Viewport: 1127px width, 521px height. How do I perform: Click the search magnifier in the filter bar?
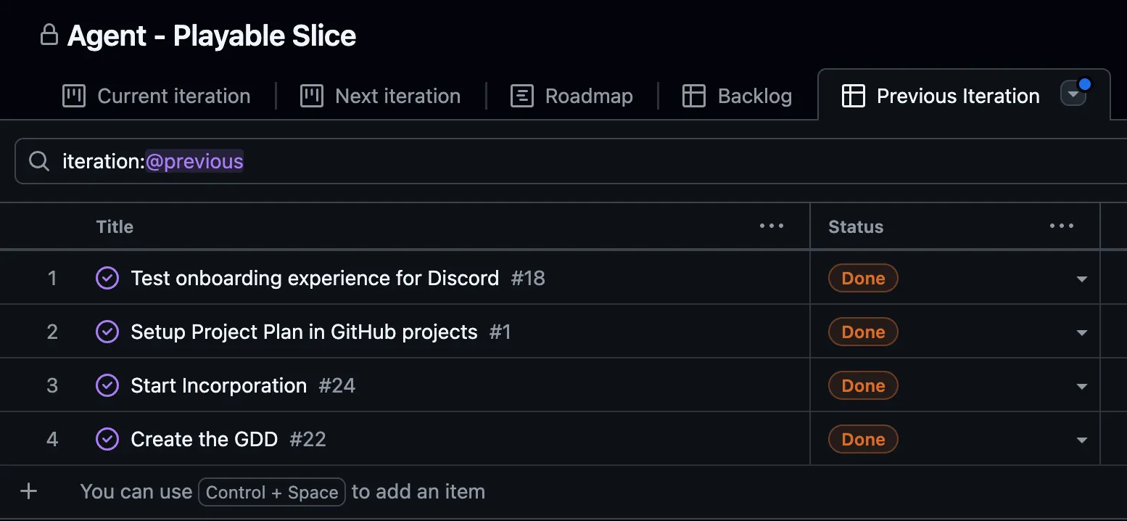38,160
